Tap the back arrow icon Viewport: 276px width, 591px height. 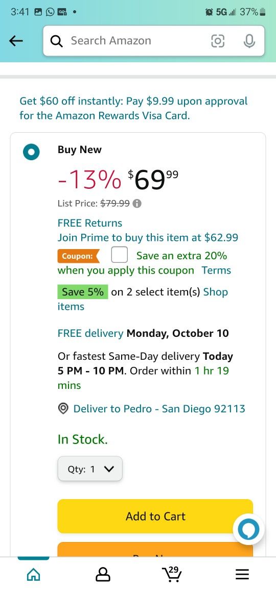tap(16, 41)
